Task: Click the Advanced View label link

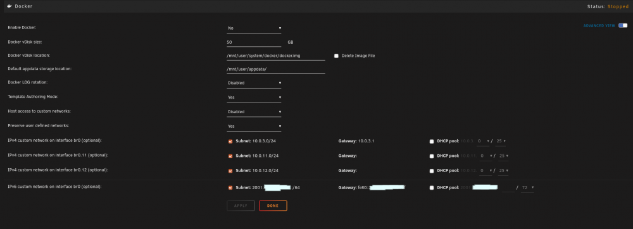Action: (599, 26)
